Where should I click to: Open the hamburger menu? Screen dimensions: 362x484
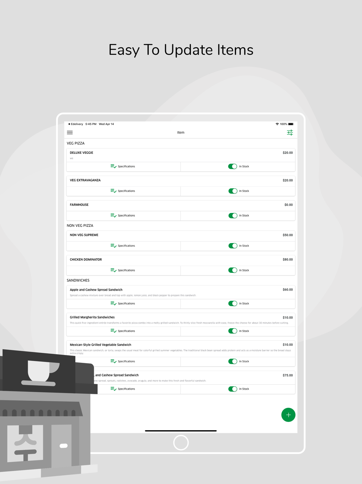click(70, 133)
